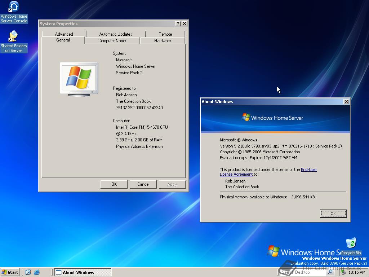
Task: Click Cancel in System Properties
Action: point(143,184)
